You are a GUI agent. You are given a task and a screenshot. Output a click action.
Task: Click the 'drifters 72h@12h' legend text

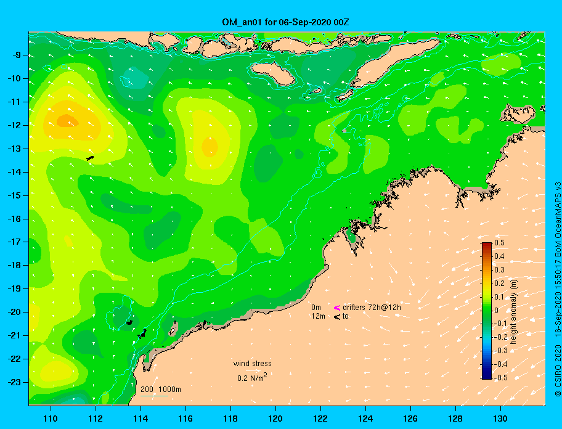coord(372,308)
